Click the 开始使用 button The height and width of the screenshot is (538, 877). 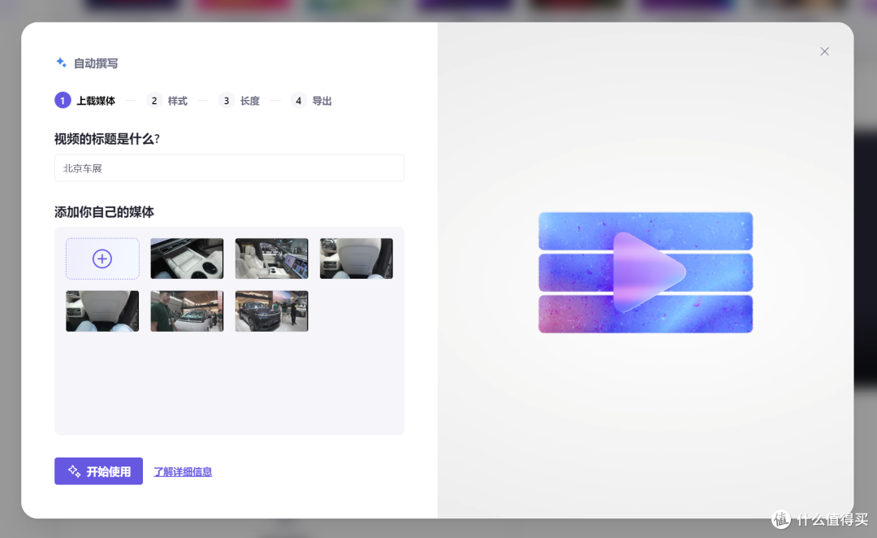pos(98,471)
